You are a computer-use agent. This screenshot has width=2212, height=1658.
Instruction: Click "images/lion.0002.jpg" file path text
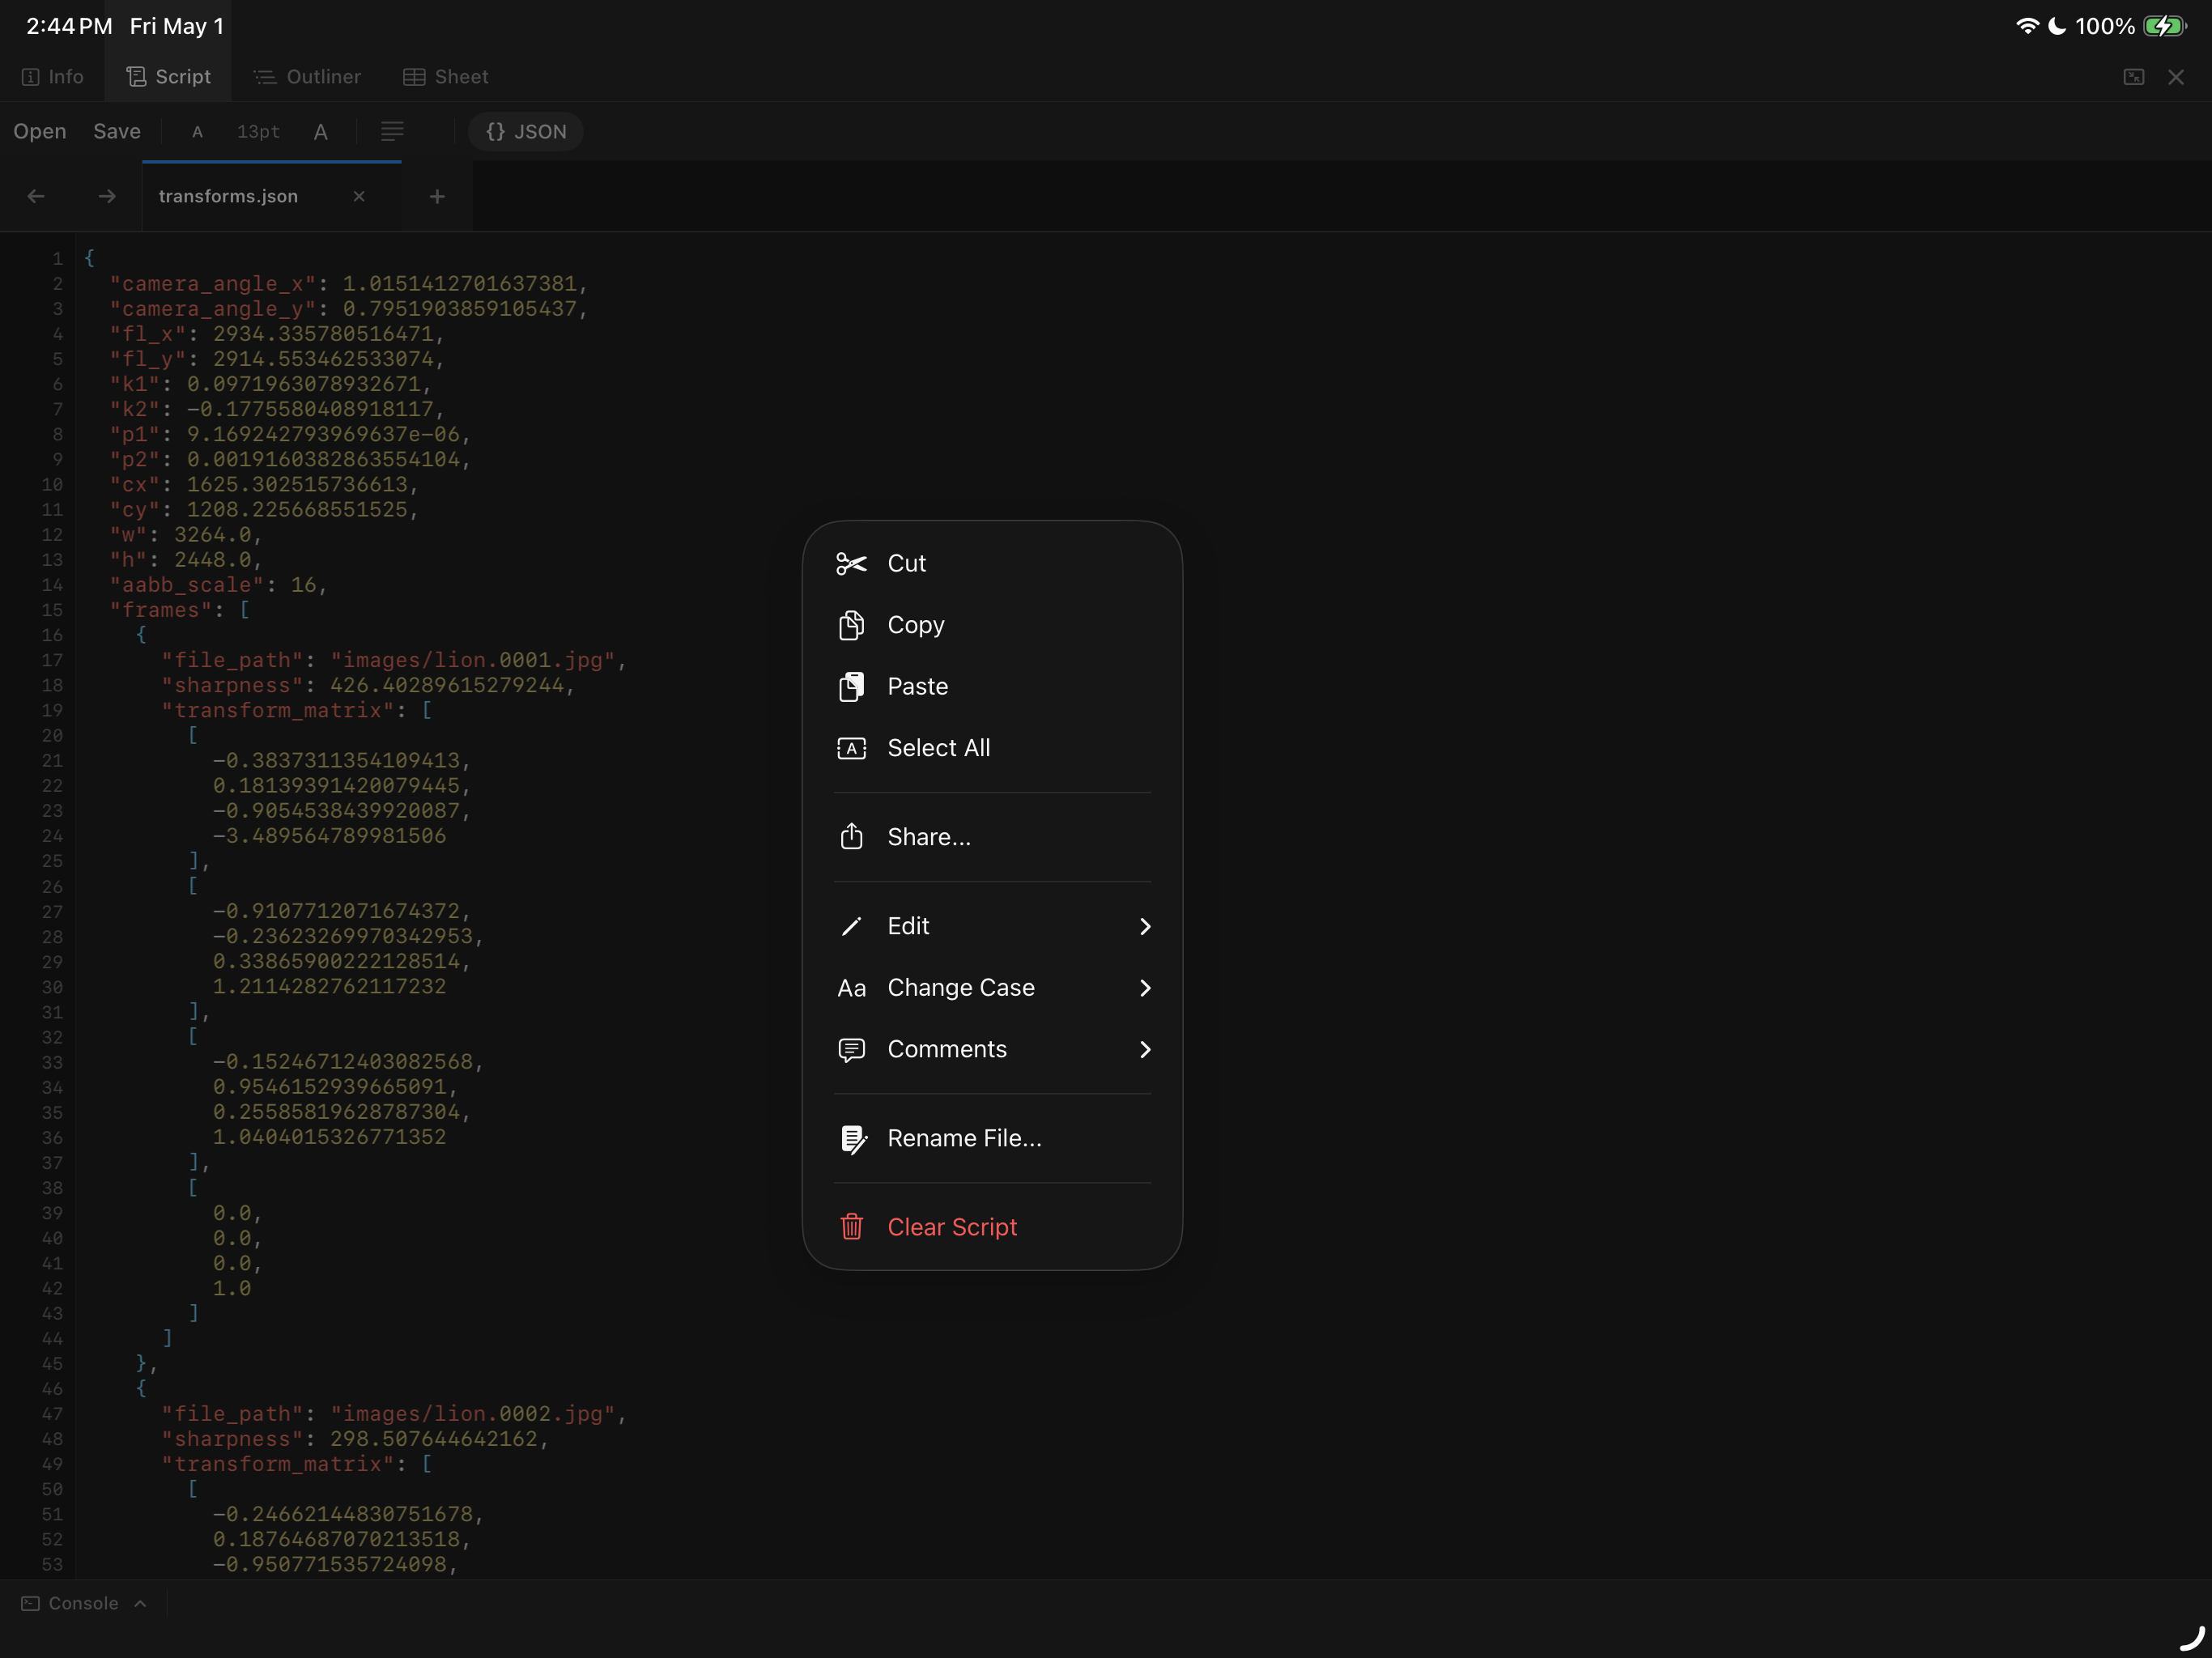(473, 1414)
